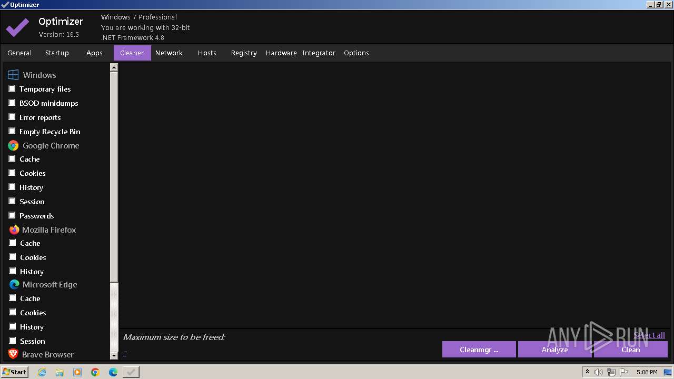Viewport: 674px width, 379px height.
Task: Go to the Hosts tab
Action: coord(207,53)
